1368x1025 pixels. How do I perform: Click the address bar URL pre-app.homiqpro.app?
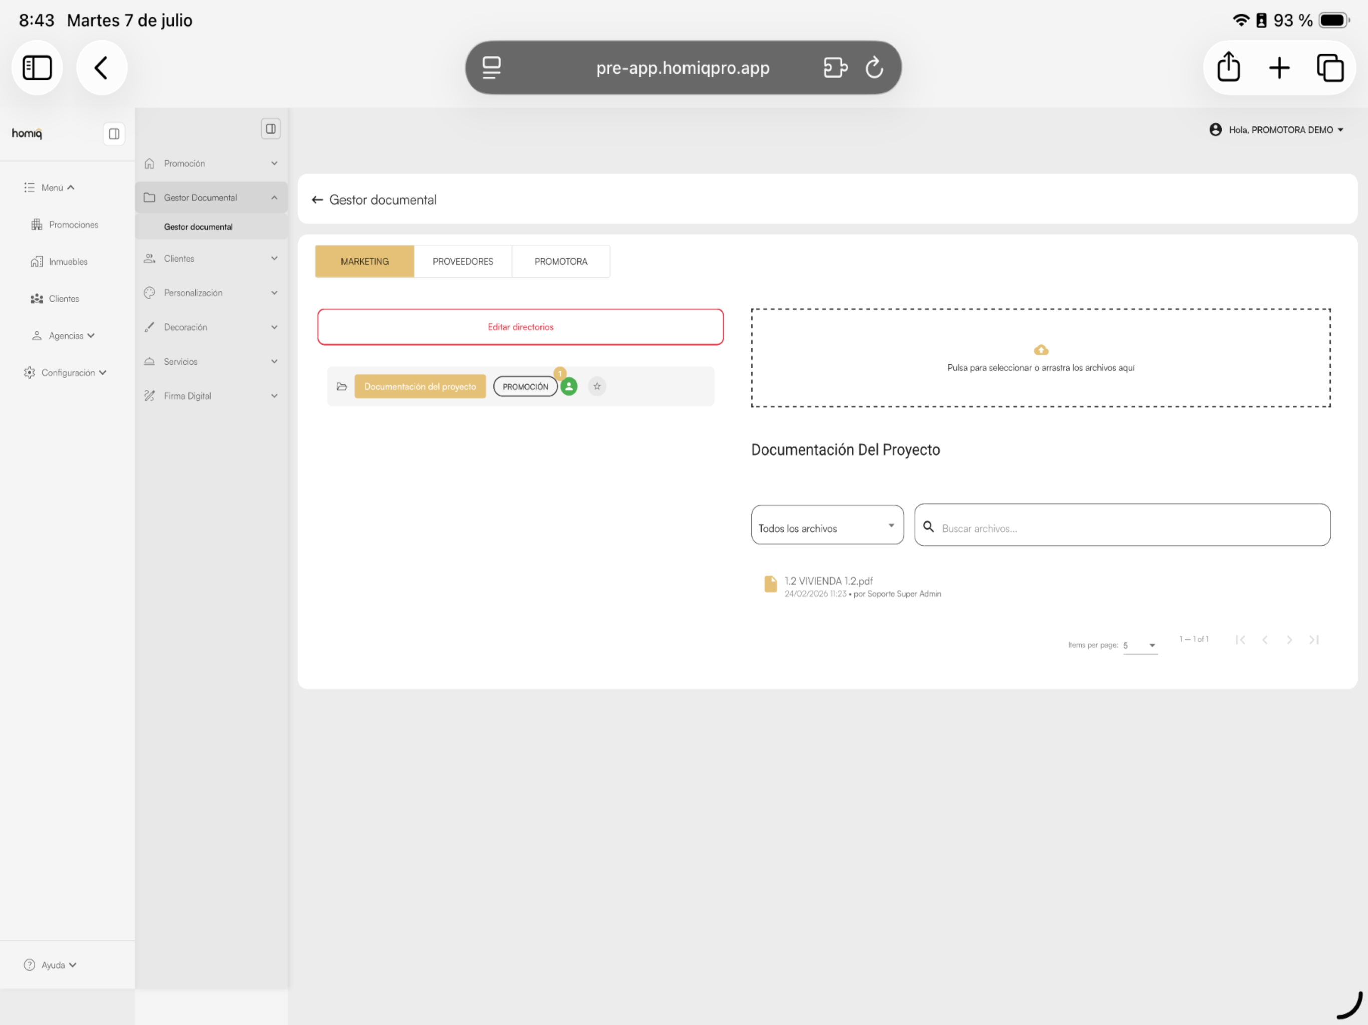[683, 68]
